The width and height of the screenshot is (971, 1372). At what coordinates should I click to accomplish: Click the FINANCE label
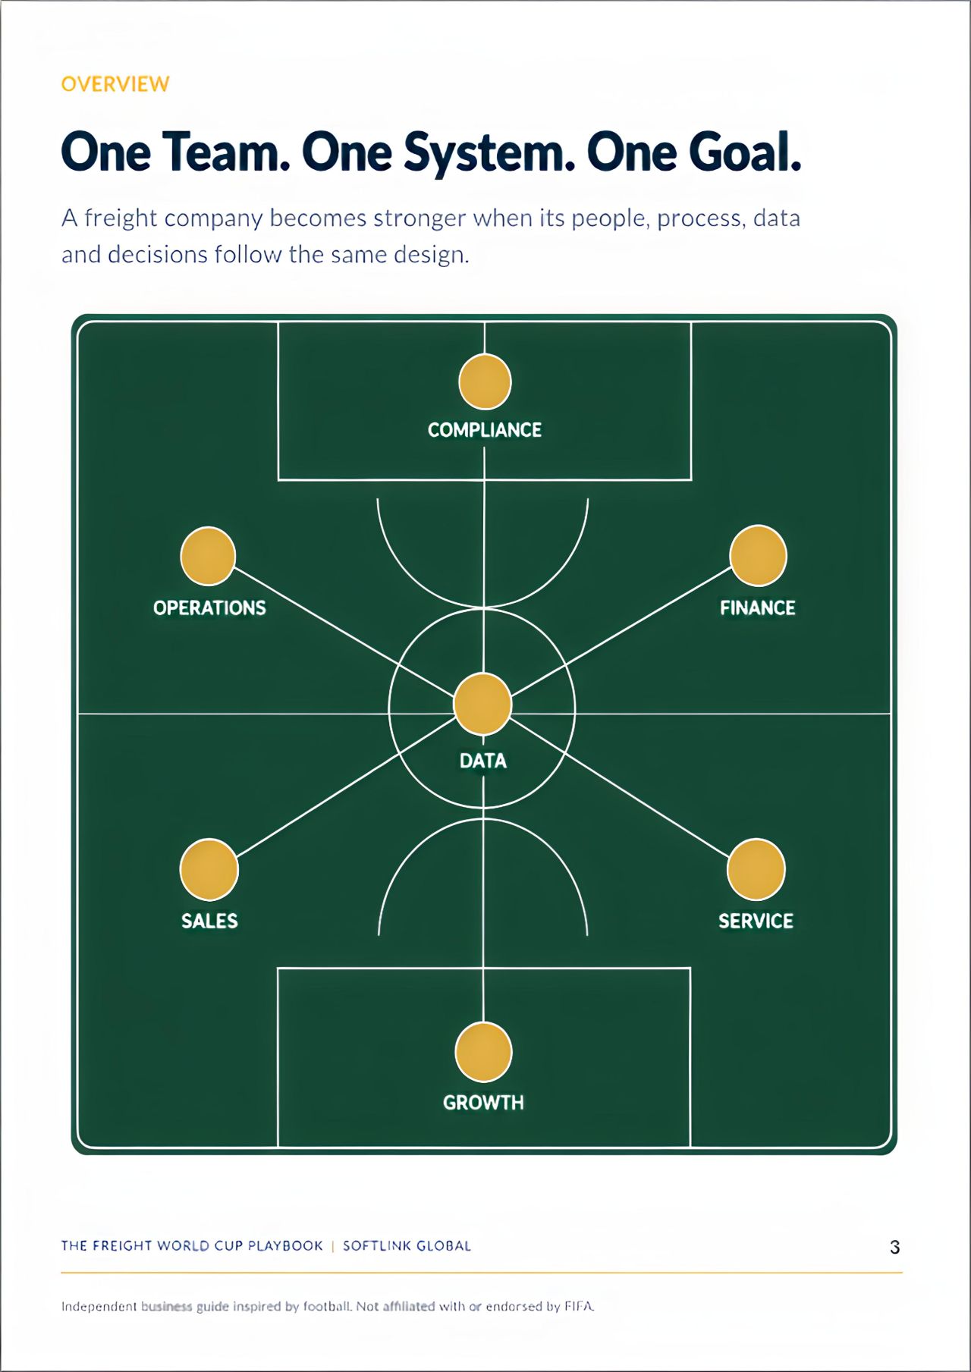point(758,608)
